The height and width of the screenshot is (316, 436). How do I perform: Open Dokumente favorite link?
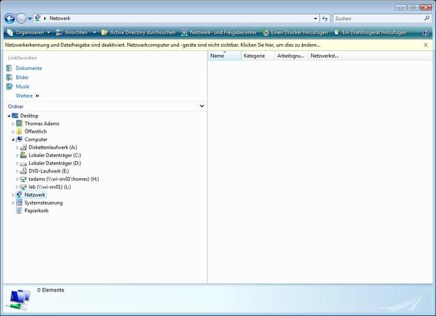click(x=29, y=68)
